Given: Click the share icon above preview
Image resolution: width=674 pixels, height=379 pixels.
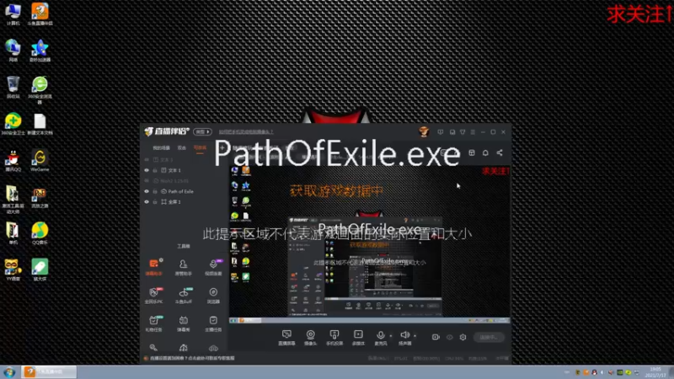Looking at the screenshot, I should click(x=500, y=152).
